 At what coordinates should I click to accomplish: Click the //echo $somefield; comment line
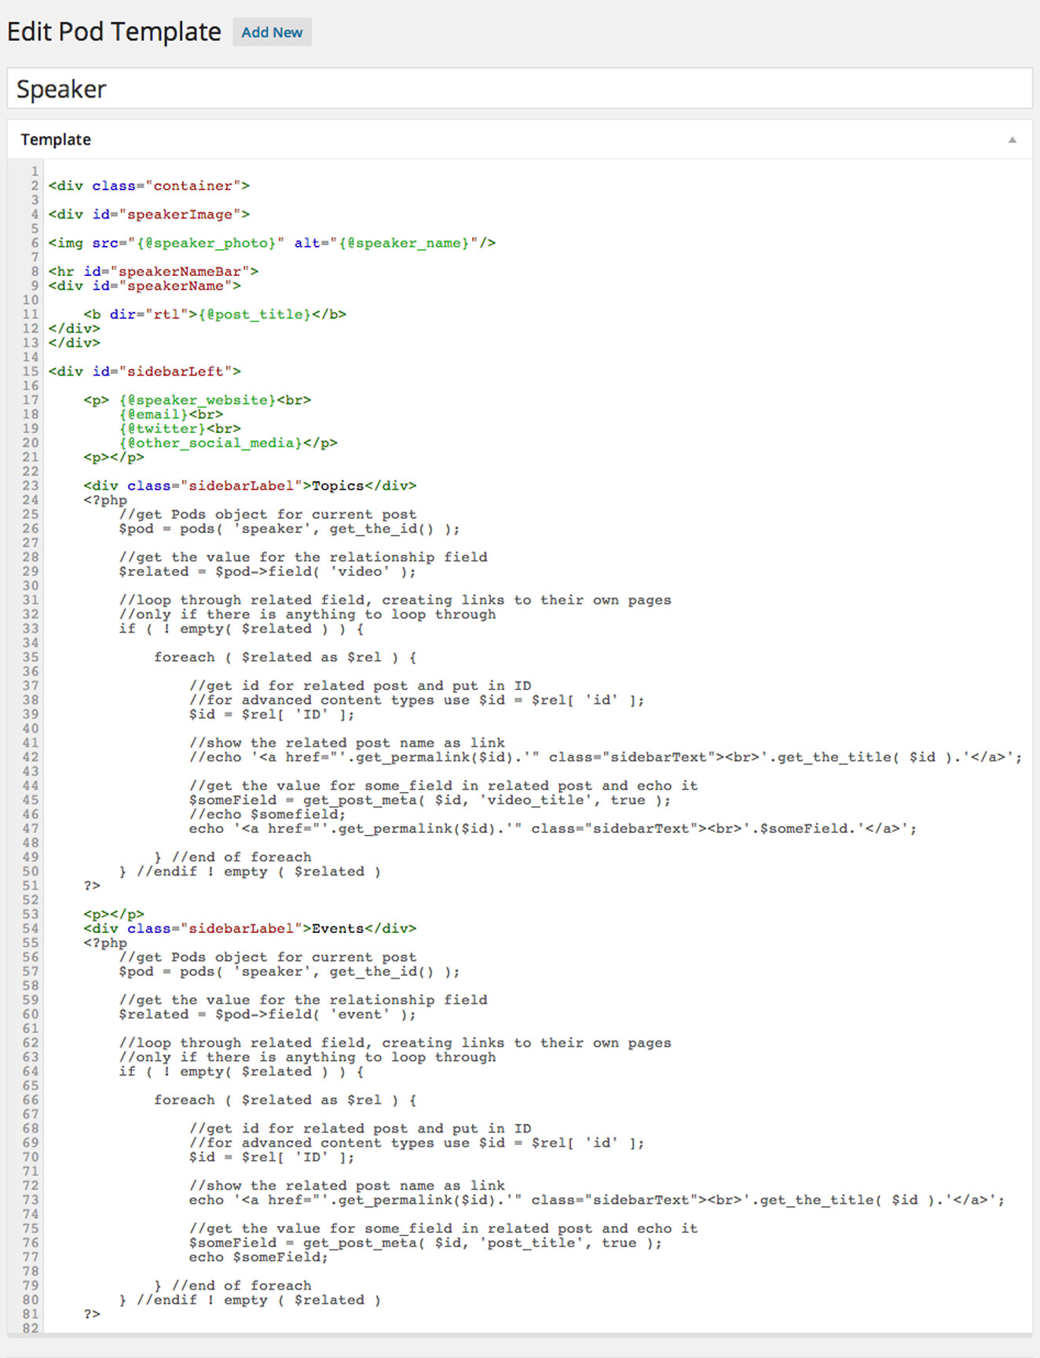tap(267, 815)
